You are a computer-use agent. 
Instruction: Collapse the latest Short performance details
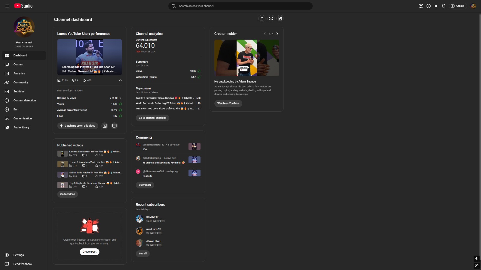[x=120, y=80]
